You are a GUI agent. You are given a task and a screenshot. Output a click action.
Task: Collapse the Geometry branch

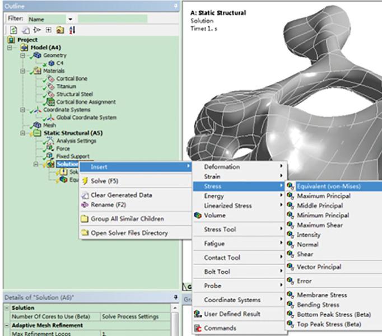coord(22,55)
